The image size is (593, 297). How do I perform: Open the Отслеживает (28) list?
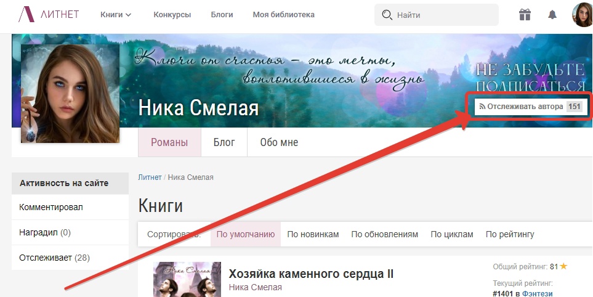[54, 257]
